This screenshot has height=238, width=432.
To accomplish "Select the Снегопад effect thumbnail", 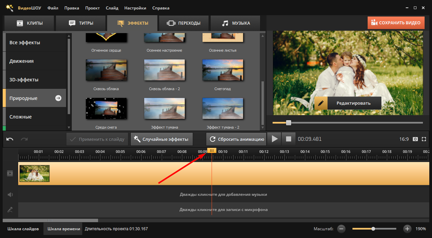I will coord(223,70).
